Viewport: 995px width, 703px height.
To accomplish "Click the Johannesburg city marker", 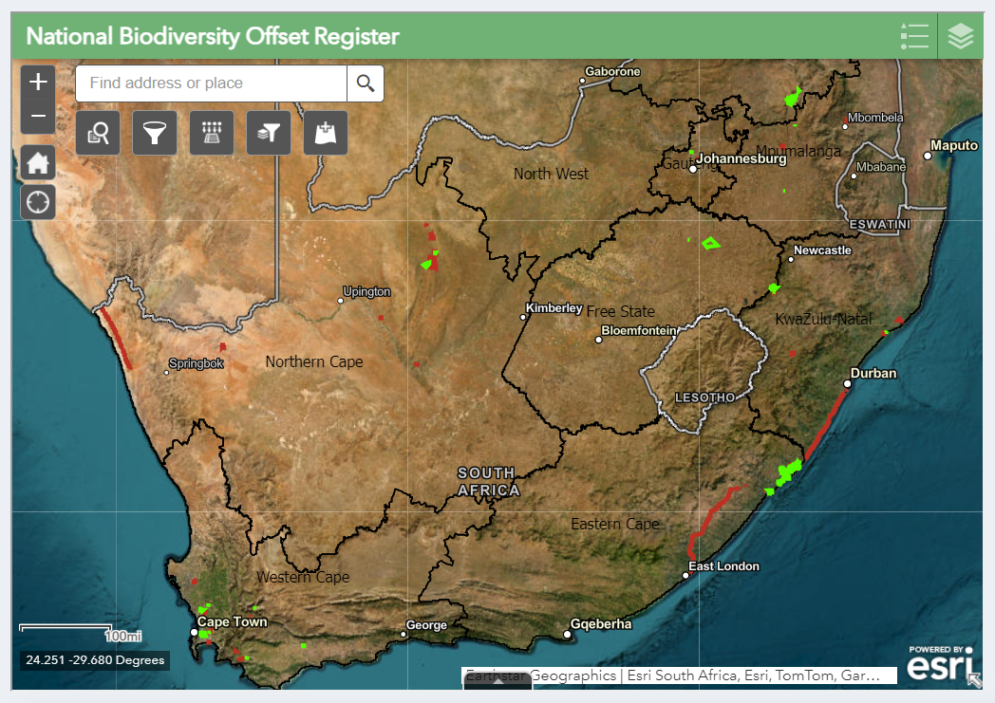I will coord(693,169).
